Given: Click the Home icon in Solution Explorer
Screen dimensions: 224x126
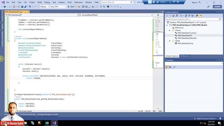Looking at the screenshot, I should pyautogui.click(x=173, y=16).
